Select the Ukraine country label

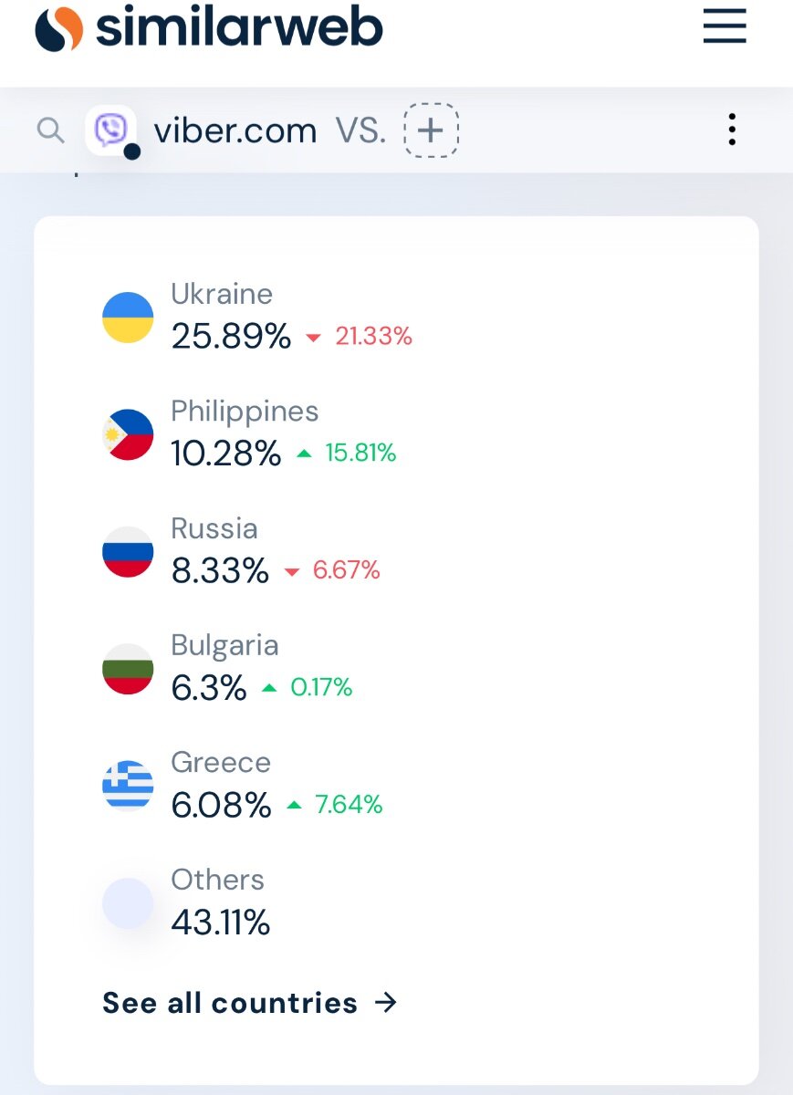[222, 294]
